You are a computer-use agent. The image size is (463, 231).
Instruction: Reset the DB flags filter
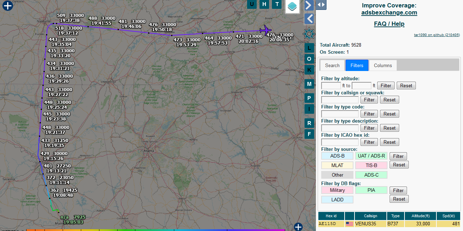pos(399,199)
